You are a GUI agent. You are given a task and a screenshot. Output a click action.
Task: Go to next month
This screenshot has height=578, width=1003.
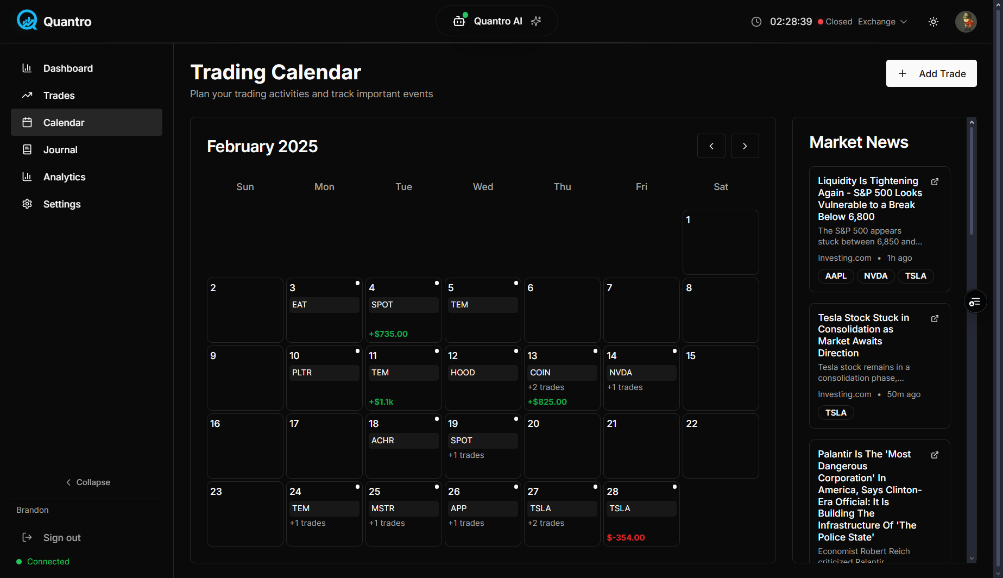coord(745,146)
